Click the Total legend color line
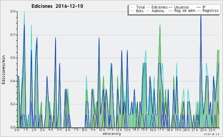 (x=132, y=7)
